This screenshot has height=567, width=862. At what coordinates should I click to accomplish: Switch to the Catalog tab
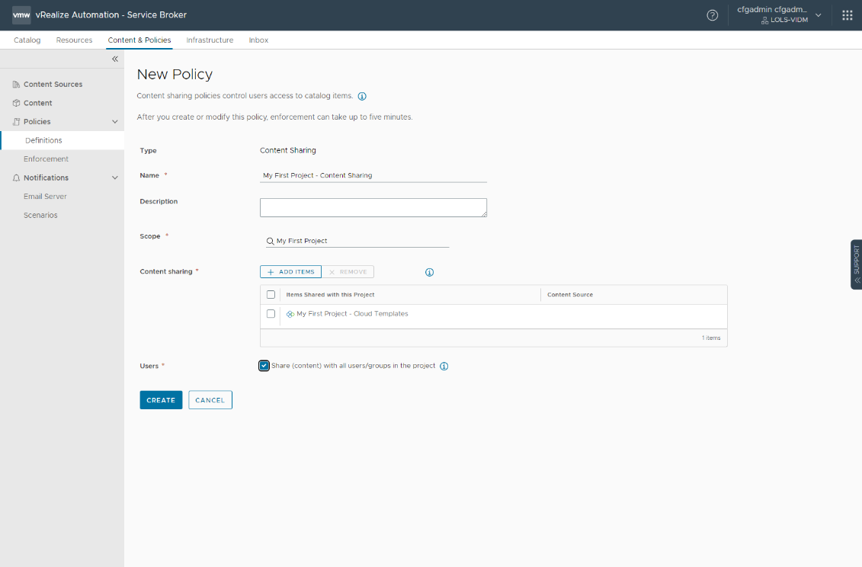(x=27, y=40)
